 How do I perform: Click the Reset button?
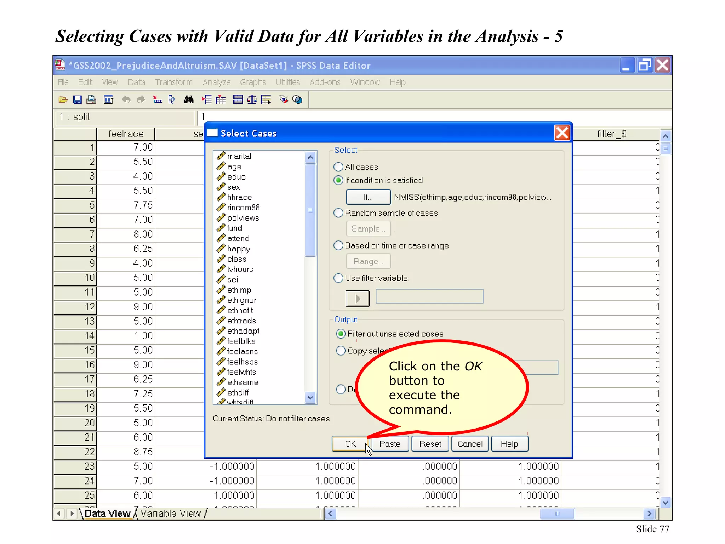point(430,444)
